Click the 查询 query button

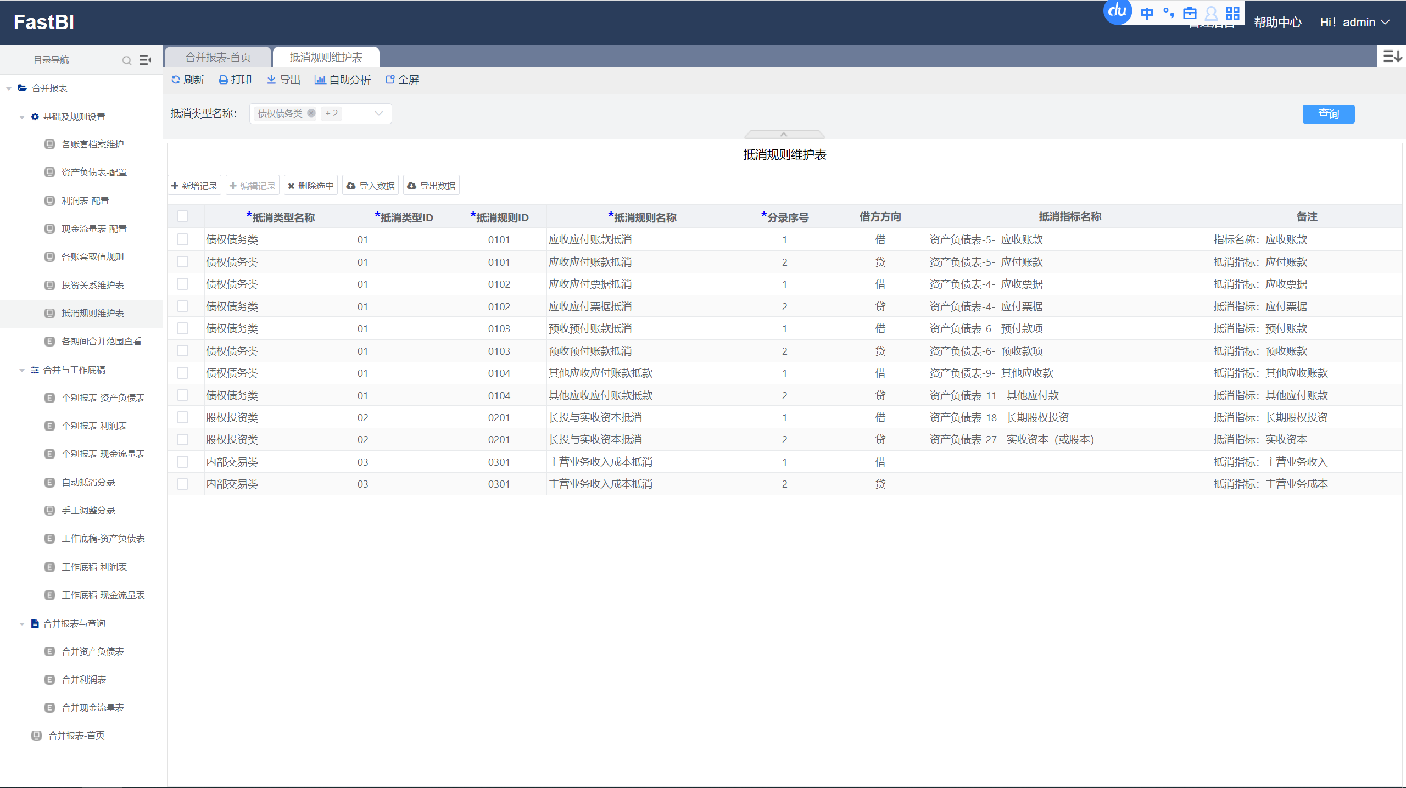(1328, 114)
